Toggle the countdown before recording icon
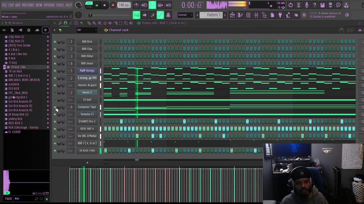 point(152,5)
